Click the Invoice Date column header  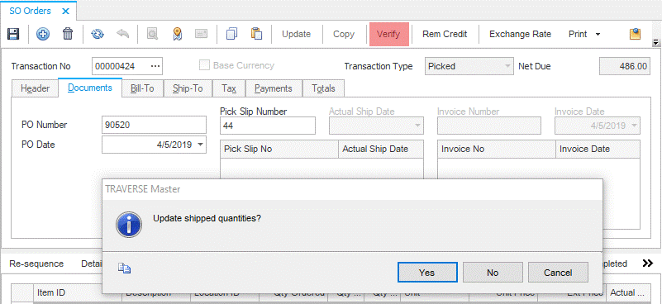[598, 149]
